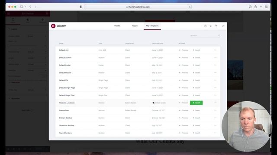Select the My Templates tab
This screenshot has width=277, height=155.
tap(152, 26)
